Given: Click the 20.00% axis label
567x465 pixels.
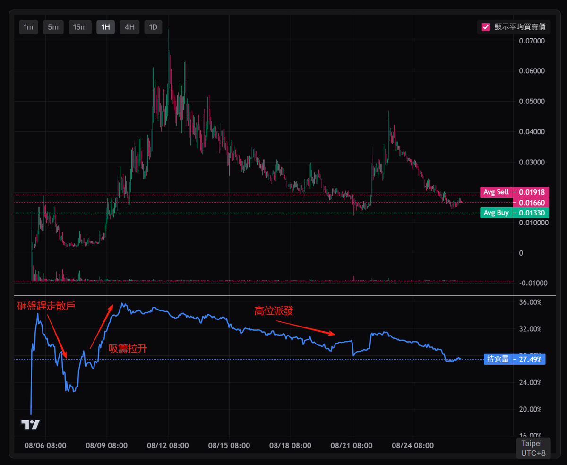Looking at the screenshot, I should [x=530, y=410].
